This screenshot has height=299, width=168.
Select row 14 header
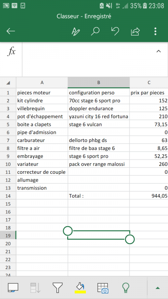point(8,196)
